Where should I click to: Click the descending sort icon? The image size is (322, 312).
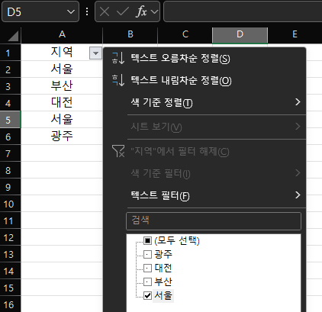pyautogui.click(x=118, y=80)
